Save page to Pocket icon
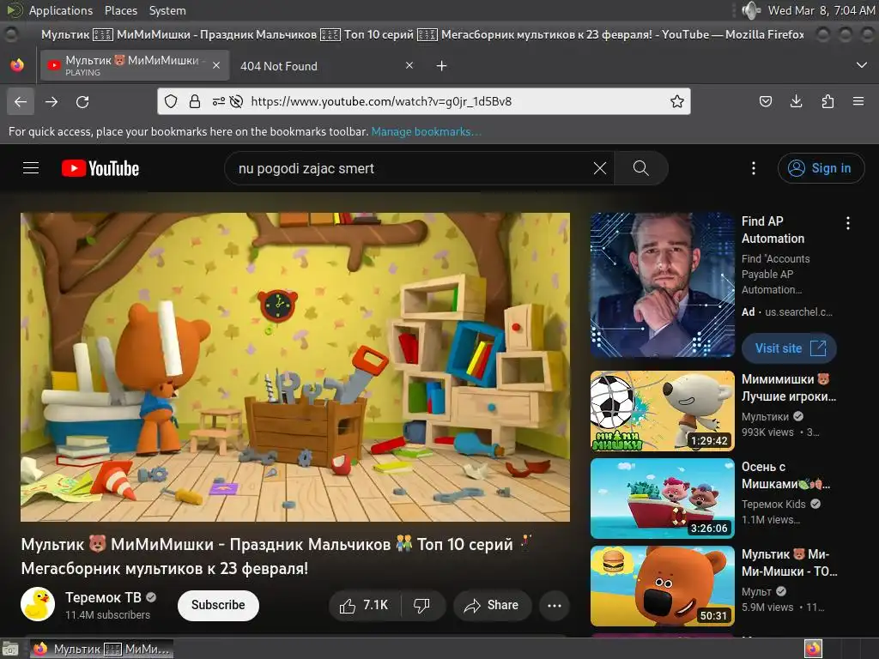Screen dimensions: 879x659 click(765, 101)
